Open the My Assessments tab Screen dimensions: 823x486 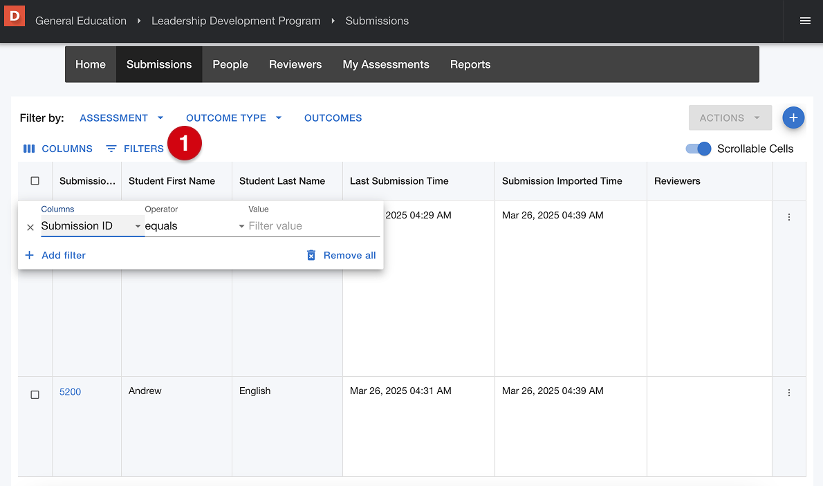tap(386, 64)
